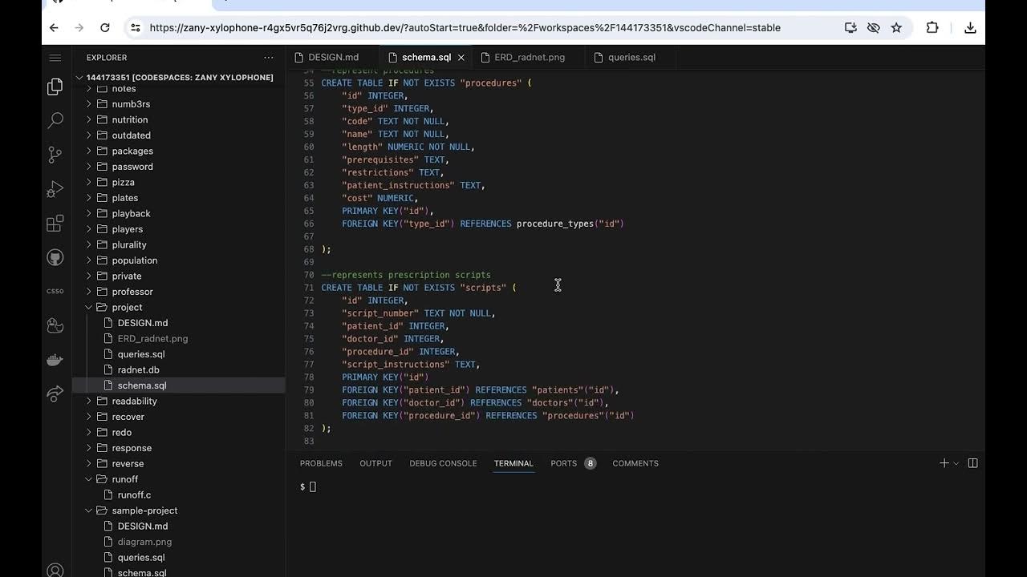The height and width of the screenshot is (577, 1027).
Task: Click the eye-slash icon in address bar
Action: coord(873,27)
